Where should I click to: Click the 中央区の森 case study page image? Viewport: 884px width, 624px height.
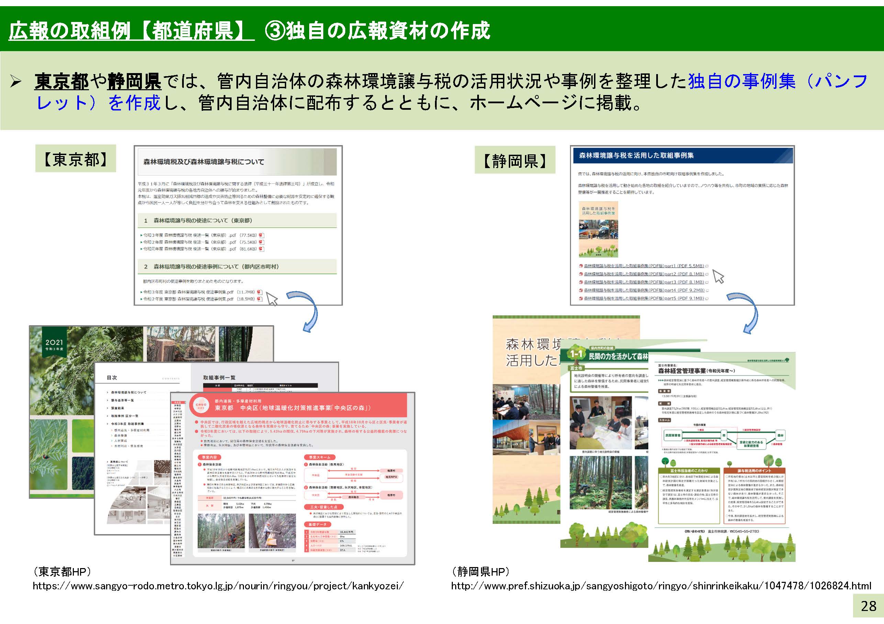pos(293,478)
